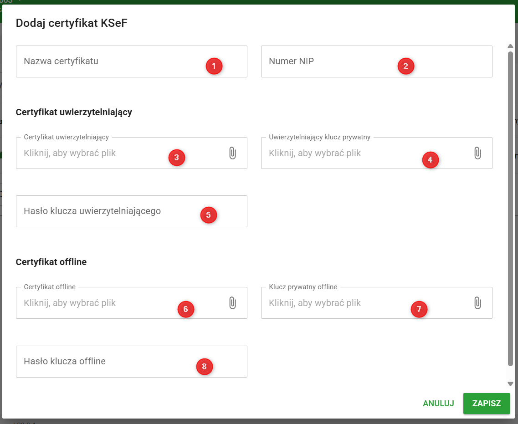518x424 pixels.
Task: Click the scrollbar up arrow
Action: point(510,46)
